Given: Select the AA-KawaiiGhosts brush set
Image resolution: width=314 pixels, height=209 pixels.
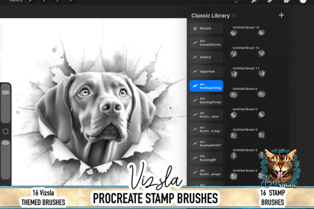Looking at the screenshot, I should [x=206, y=43].
